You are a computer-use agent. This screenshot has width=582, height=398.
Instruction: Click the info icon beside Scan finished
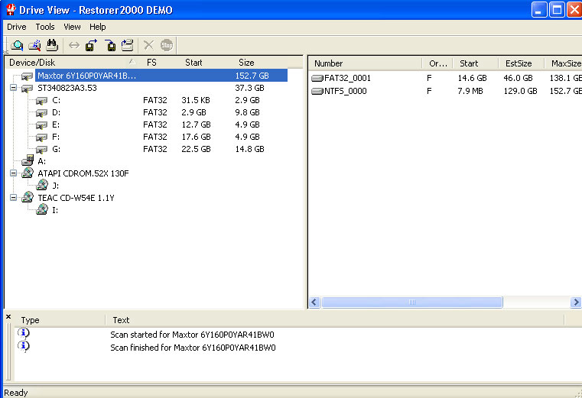(x=24, y=347)
